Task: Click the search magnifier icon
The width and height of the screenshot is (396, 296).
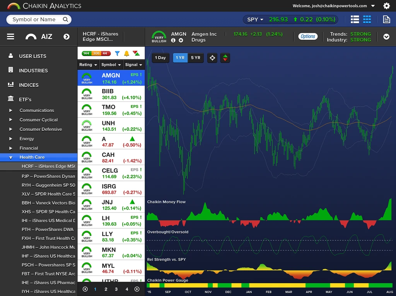Action: (x=65, y=19)
